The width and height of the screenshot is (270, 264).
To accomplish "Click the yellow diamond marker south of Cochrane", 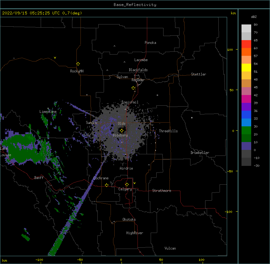I will [106, 185].
